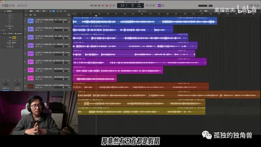Mute track 5 with its M button
Screen dimensions: 261x147
point(36,55)
